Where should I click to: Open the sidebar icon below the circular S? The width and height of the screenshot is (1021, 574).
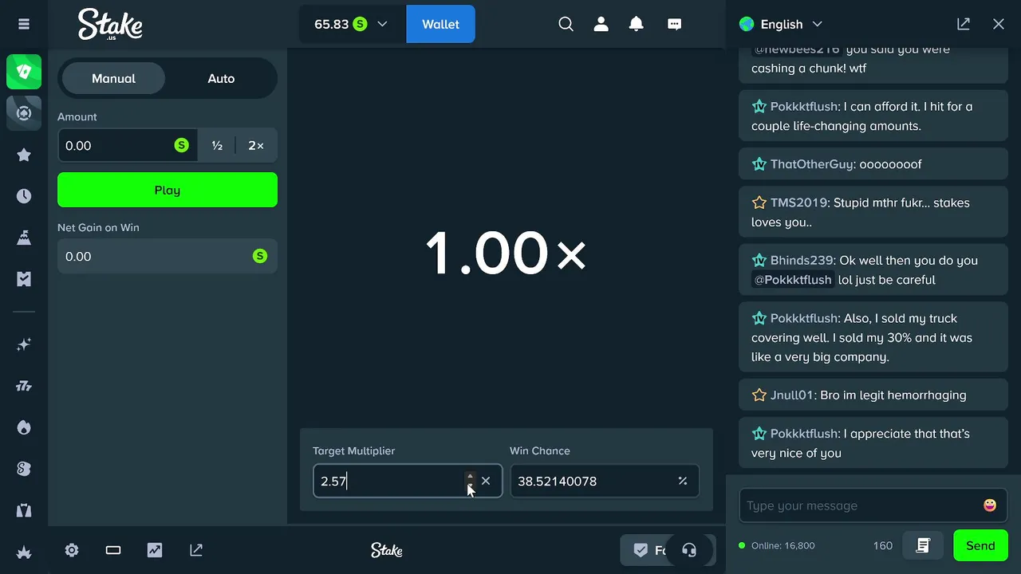[24, 510]
